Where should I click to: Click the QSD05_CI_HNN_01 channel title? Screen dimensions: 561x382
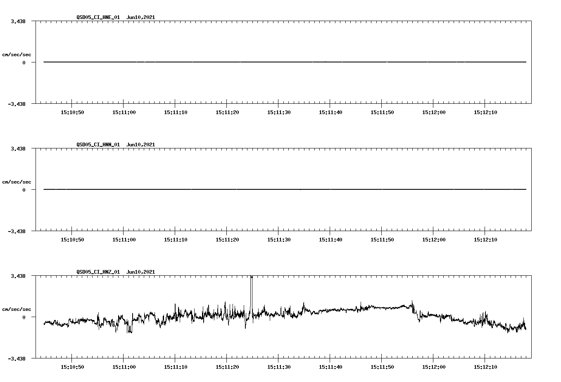pyautogui.click(x=98, y=145)
